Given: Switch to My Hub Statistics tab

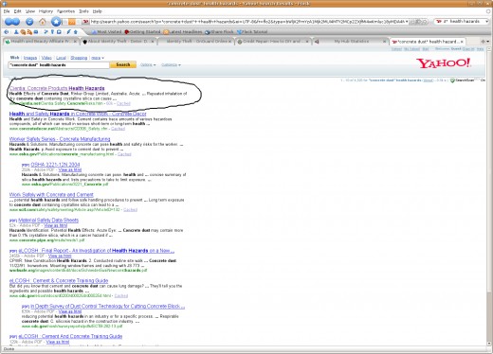Looking at the screenshot, I should tap(351, 42).
